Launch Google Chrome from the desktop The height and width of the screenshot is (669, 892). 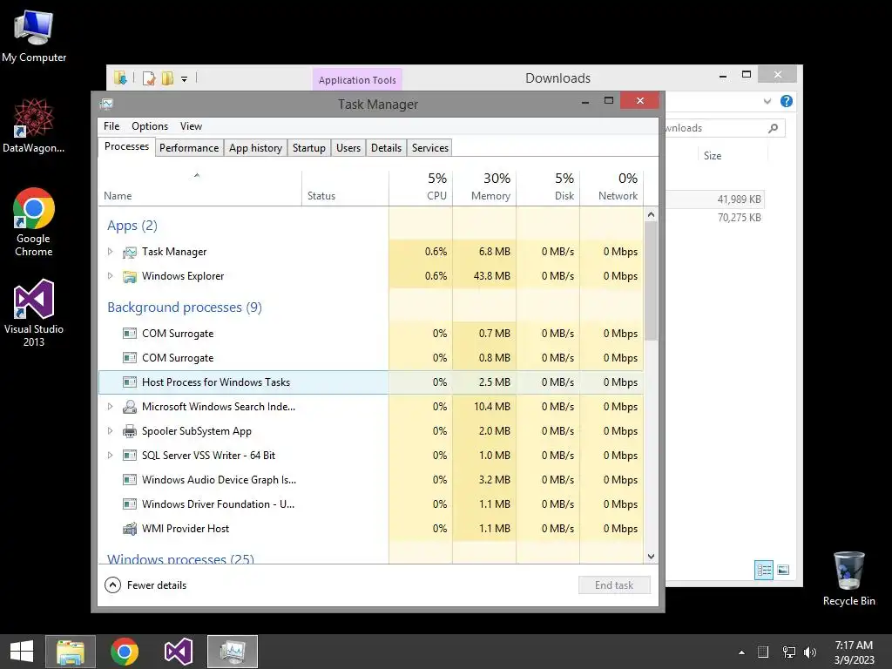point(34,222)
